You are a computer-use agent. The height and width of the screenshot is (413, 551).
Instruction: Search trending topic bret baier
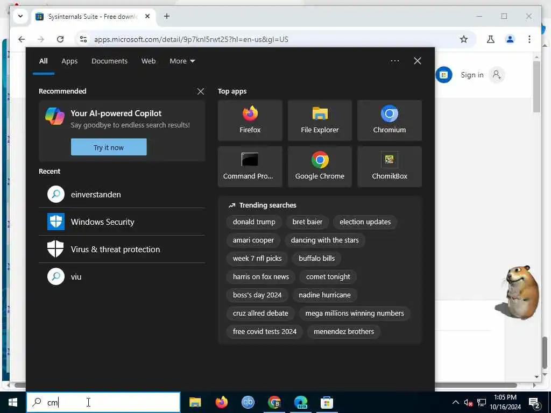(x=307, y=222)
